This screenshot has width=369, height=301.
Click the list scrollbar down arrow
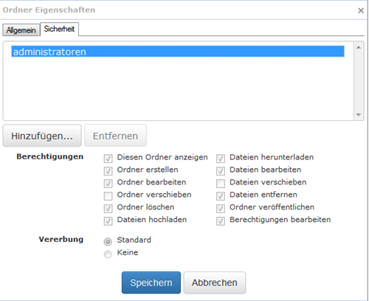(359, 114)
